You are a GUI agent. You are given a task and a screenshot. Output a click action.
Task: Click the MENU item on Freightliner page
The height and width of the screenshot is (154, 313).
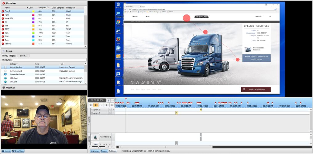[x=147, y=17]
